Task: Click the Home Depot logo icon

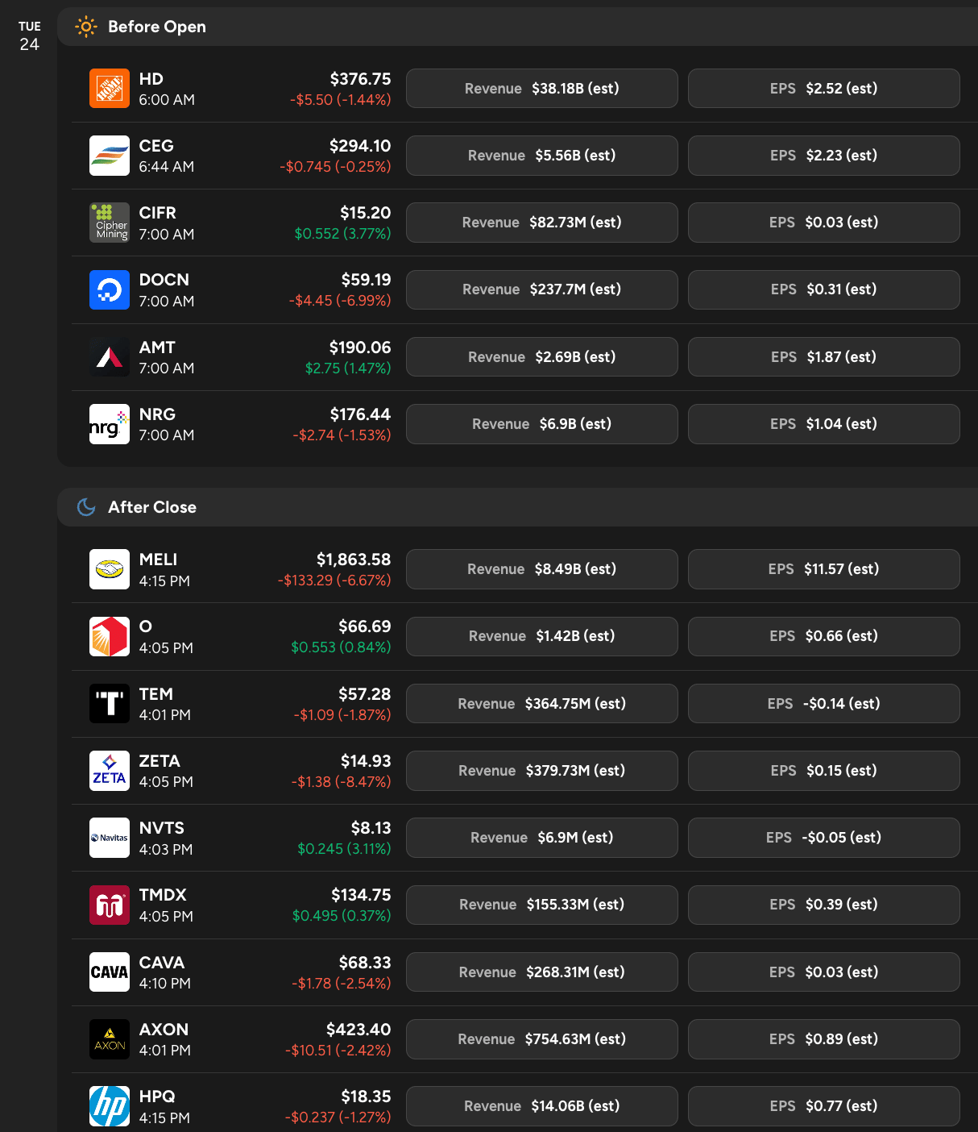Action: (x=110, y=89)
